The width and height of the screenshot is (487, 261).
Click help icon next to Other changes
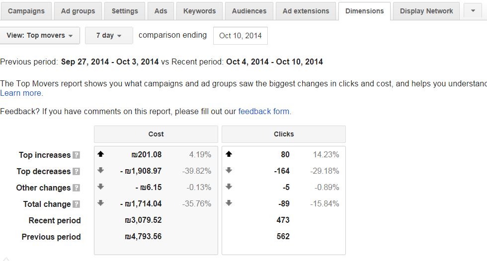pos(76,188)
